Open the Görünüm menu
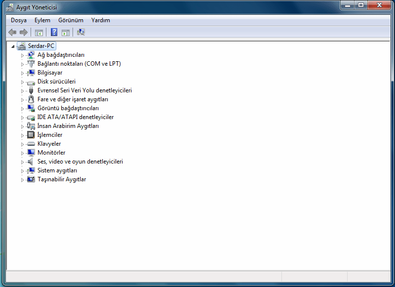This screenshot has width=395, height=287. pyautogui.click(x=71, y=20)
